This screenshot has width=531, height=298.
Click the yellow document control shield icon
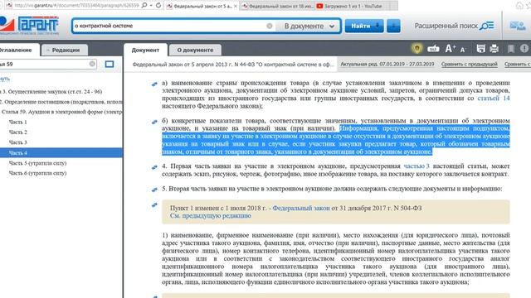(417, 49)
